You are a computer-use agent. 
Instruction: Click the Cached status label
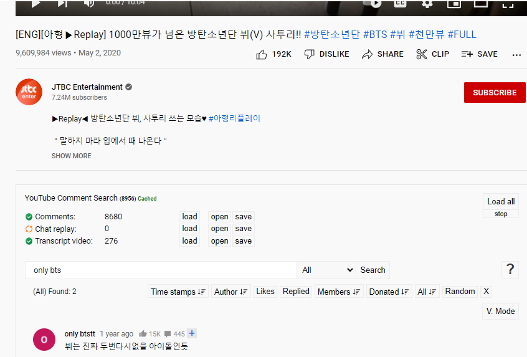pyautogui.click(x=147, y=199)
